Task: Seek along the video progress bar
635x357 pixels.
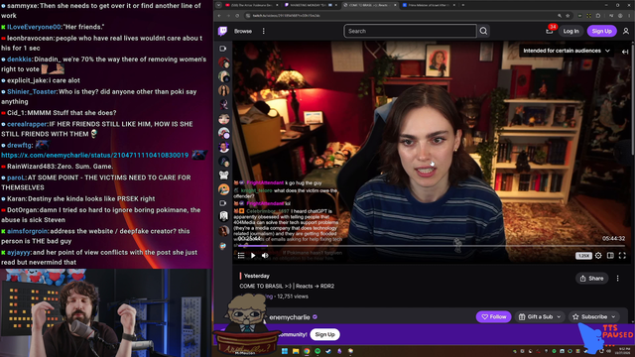Action: coord(432,246)
